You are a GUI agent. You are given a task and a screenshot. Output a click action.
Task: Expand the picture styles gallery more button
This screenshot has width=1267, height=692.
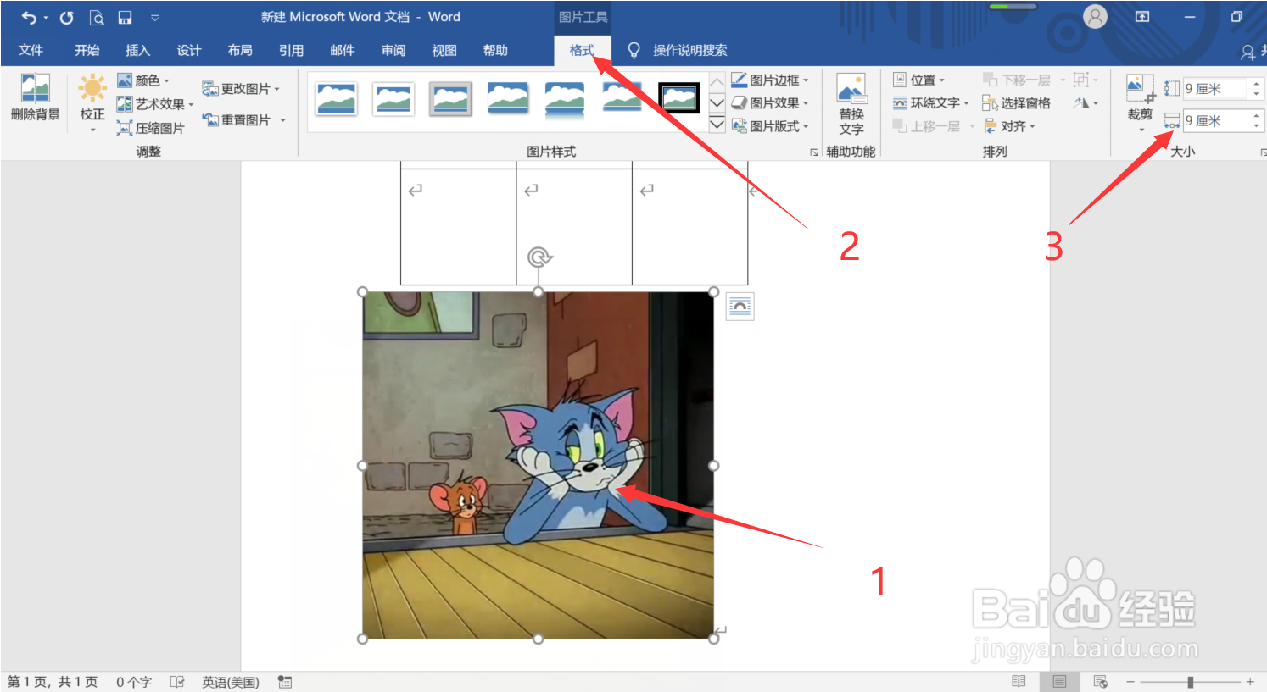[717, 125]
